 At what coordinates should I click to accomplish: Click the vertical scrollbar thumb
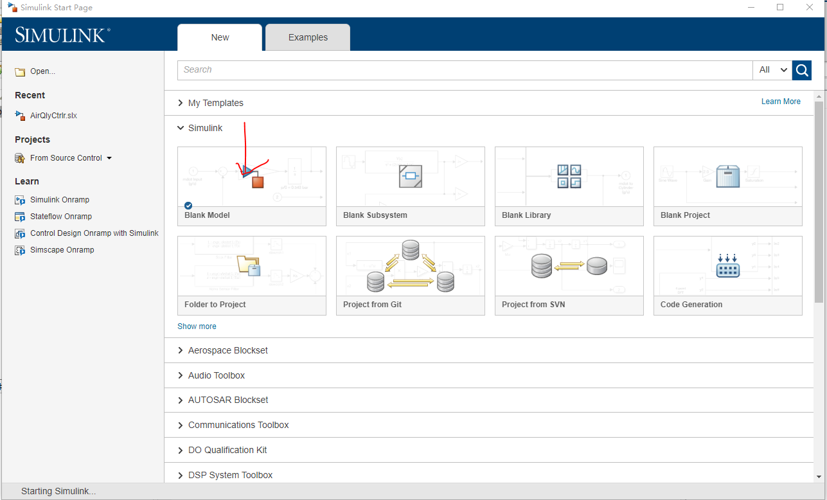(x=819, y=201)
